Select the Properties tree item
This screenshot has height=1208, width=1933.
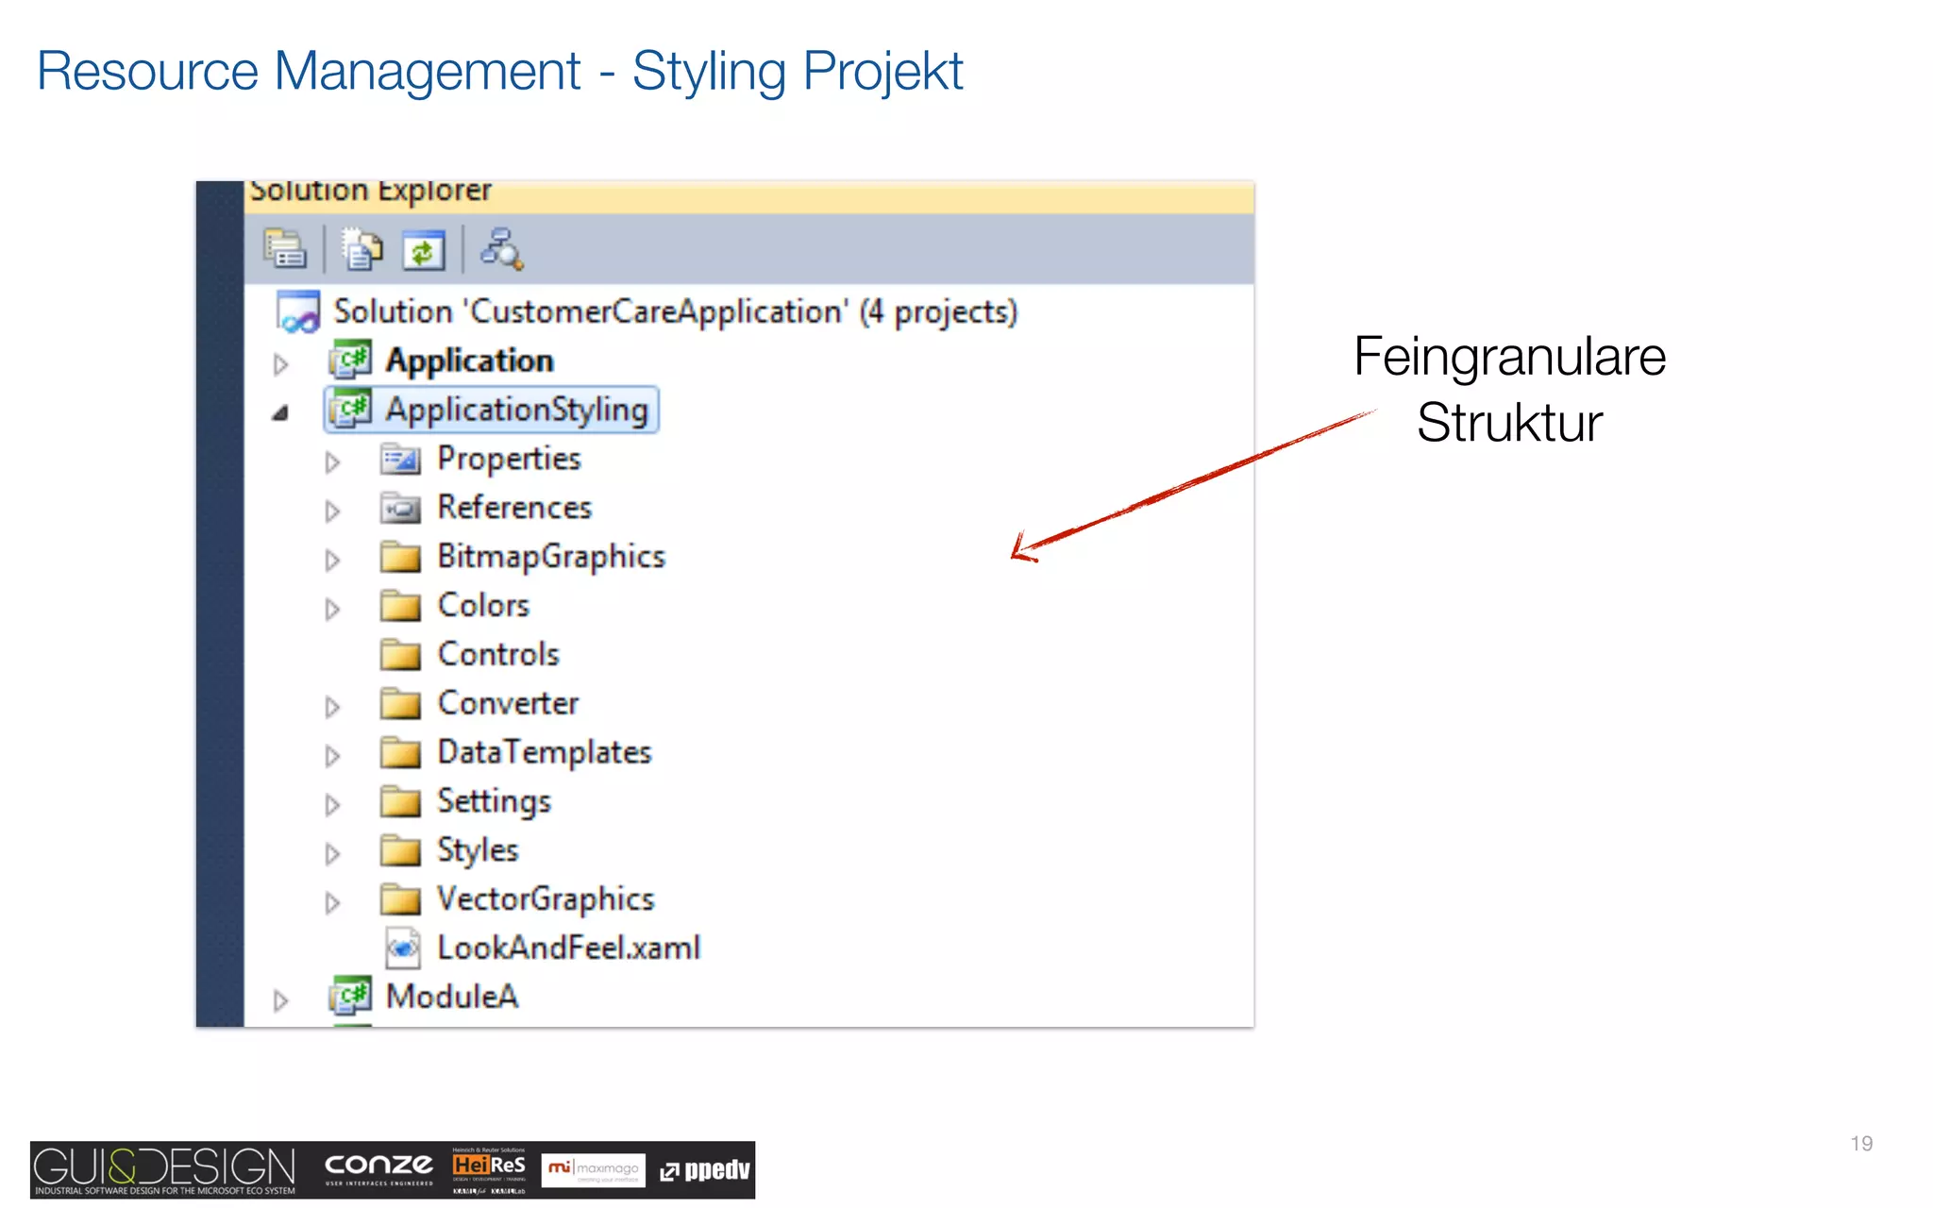509,460
